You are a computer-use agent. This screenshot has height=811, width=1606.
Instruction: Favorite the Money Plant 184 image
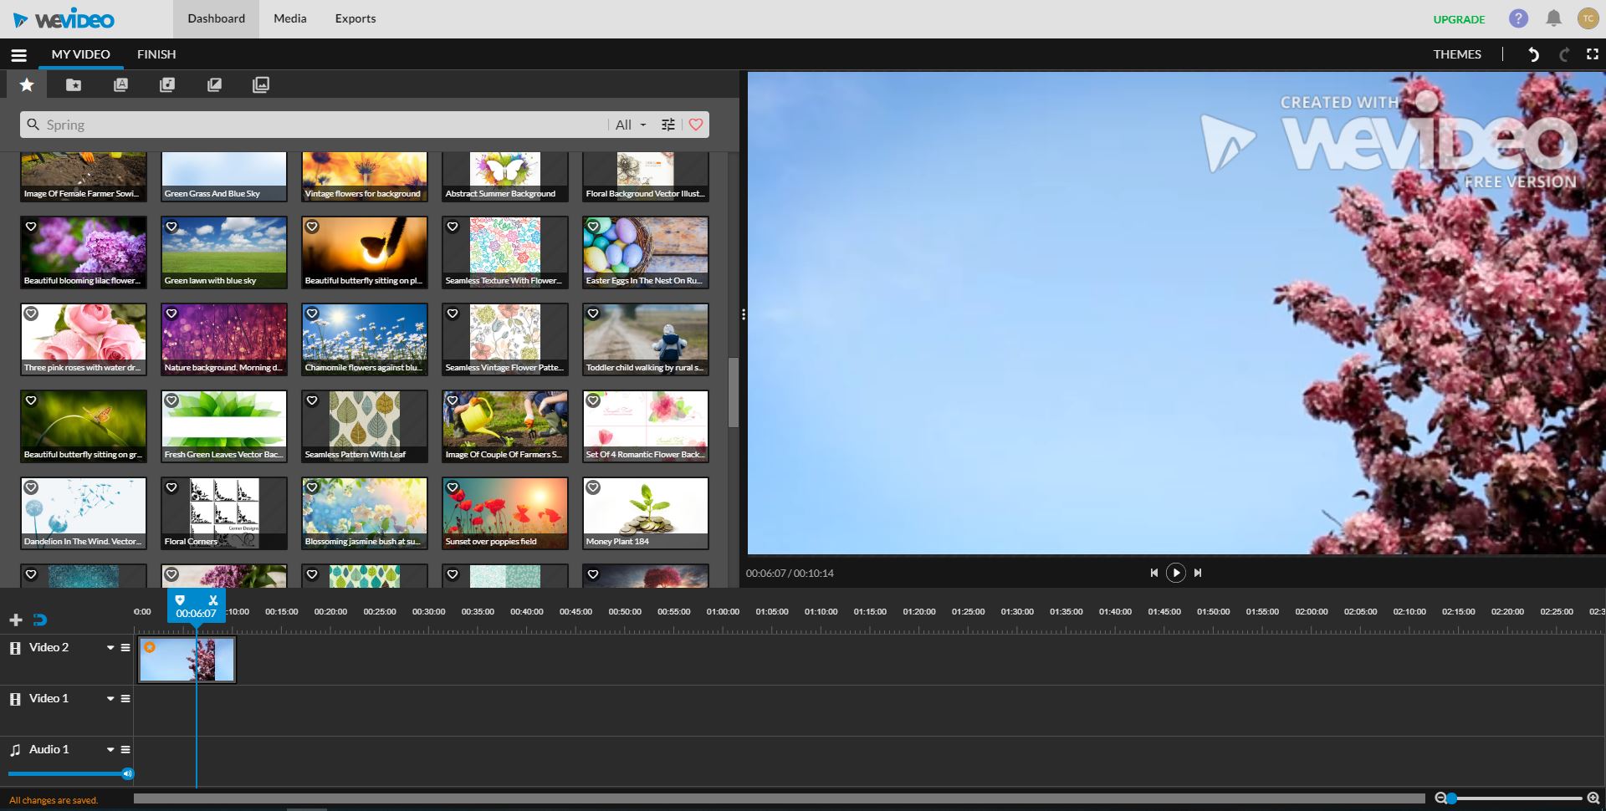pyautogui.click(x=593, y=487)
